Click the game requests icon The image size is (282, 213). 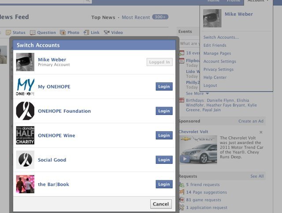coord(182,200)
